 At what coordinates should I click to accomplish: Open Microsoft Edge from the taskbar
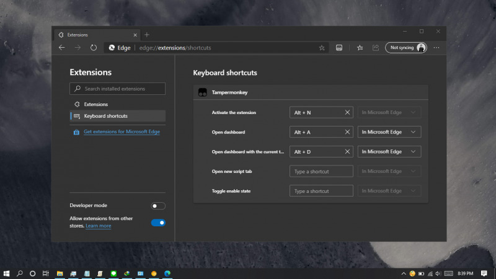pos(167,273)
